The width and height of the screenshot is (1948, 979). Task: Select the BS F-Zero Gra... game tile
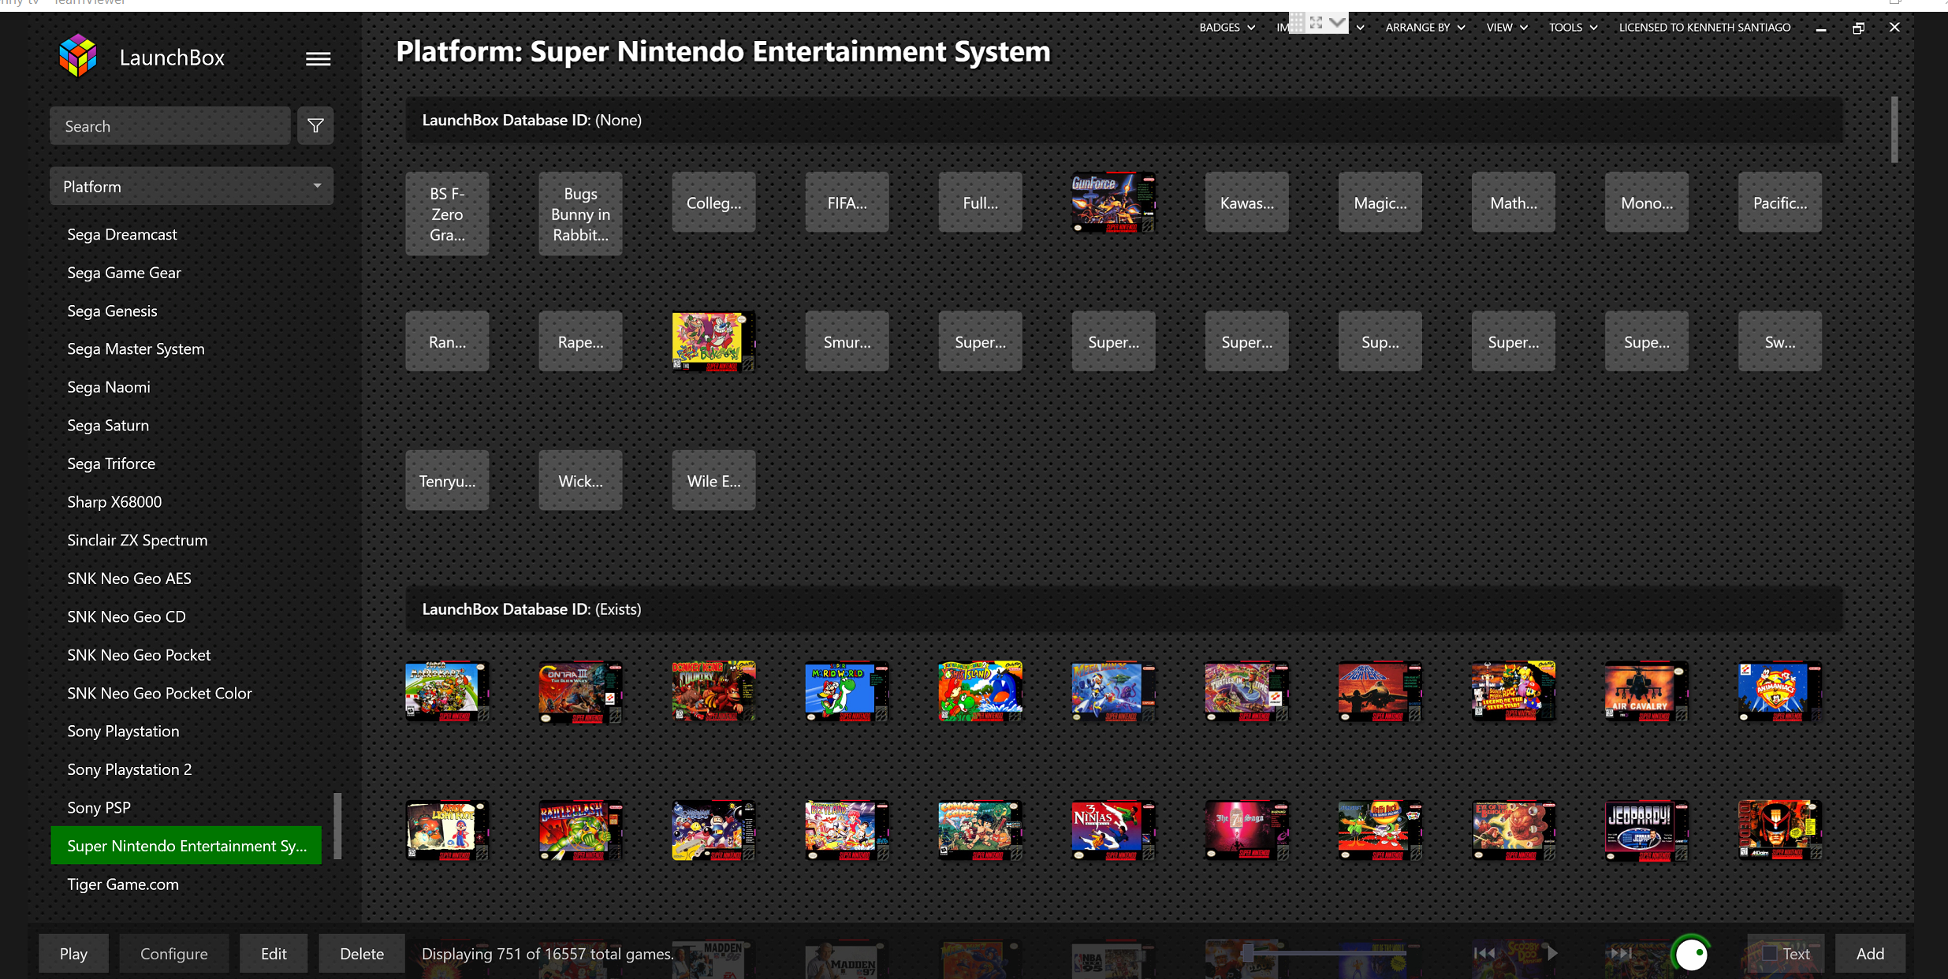point(447,214)
